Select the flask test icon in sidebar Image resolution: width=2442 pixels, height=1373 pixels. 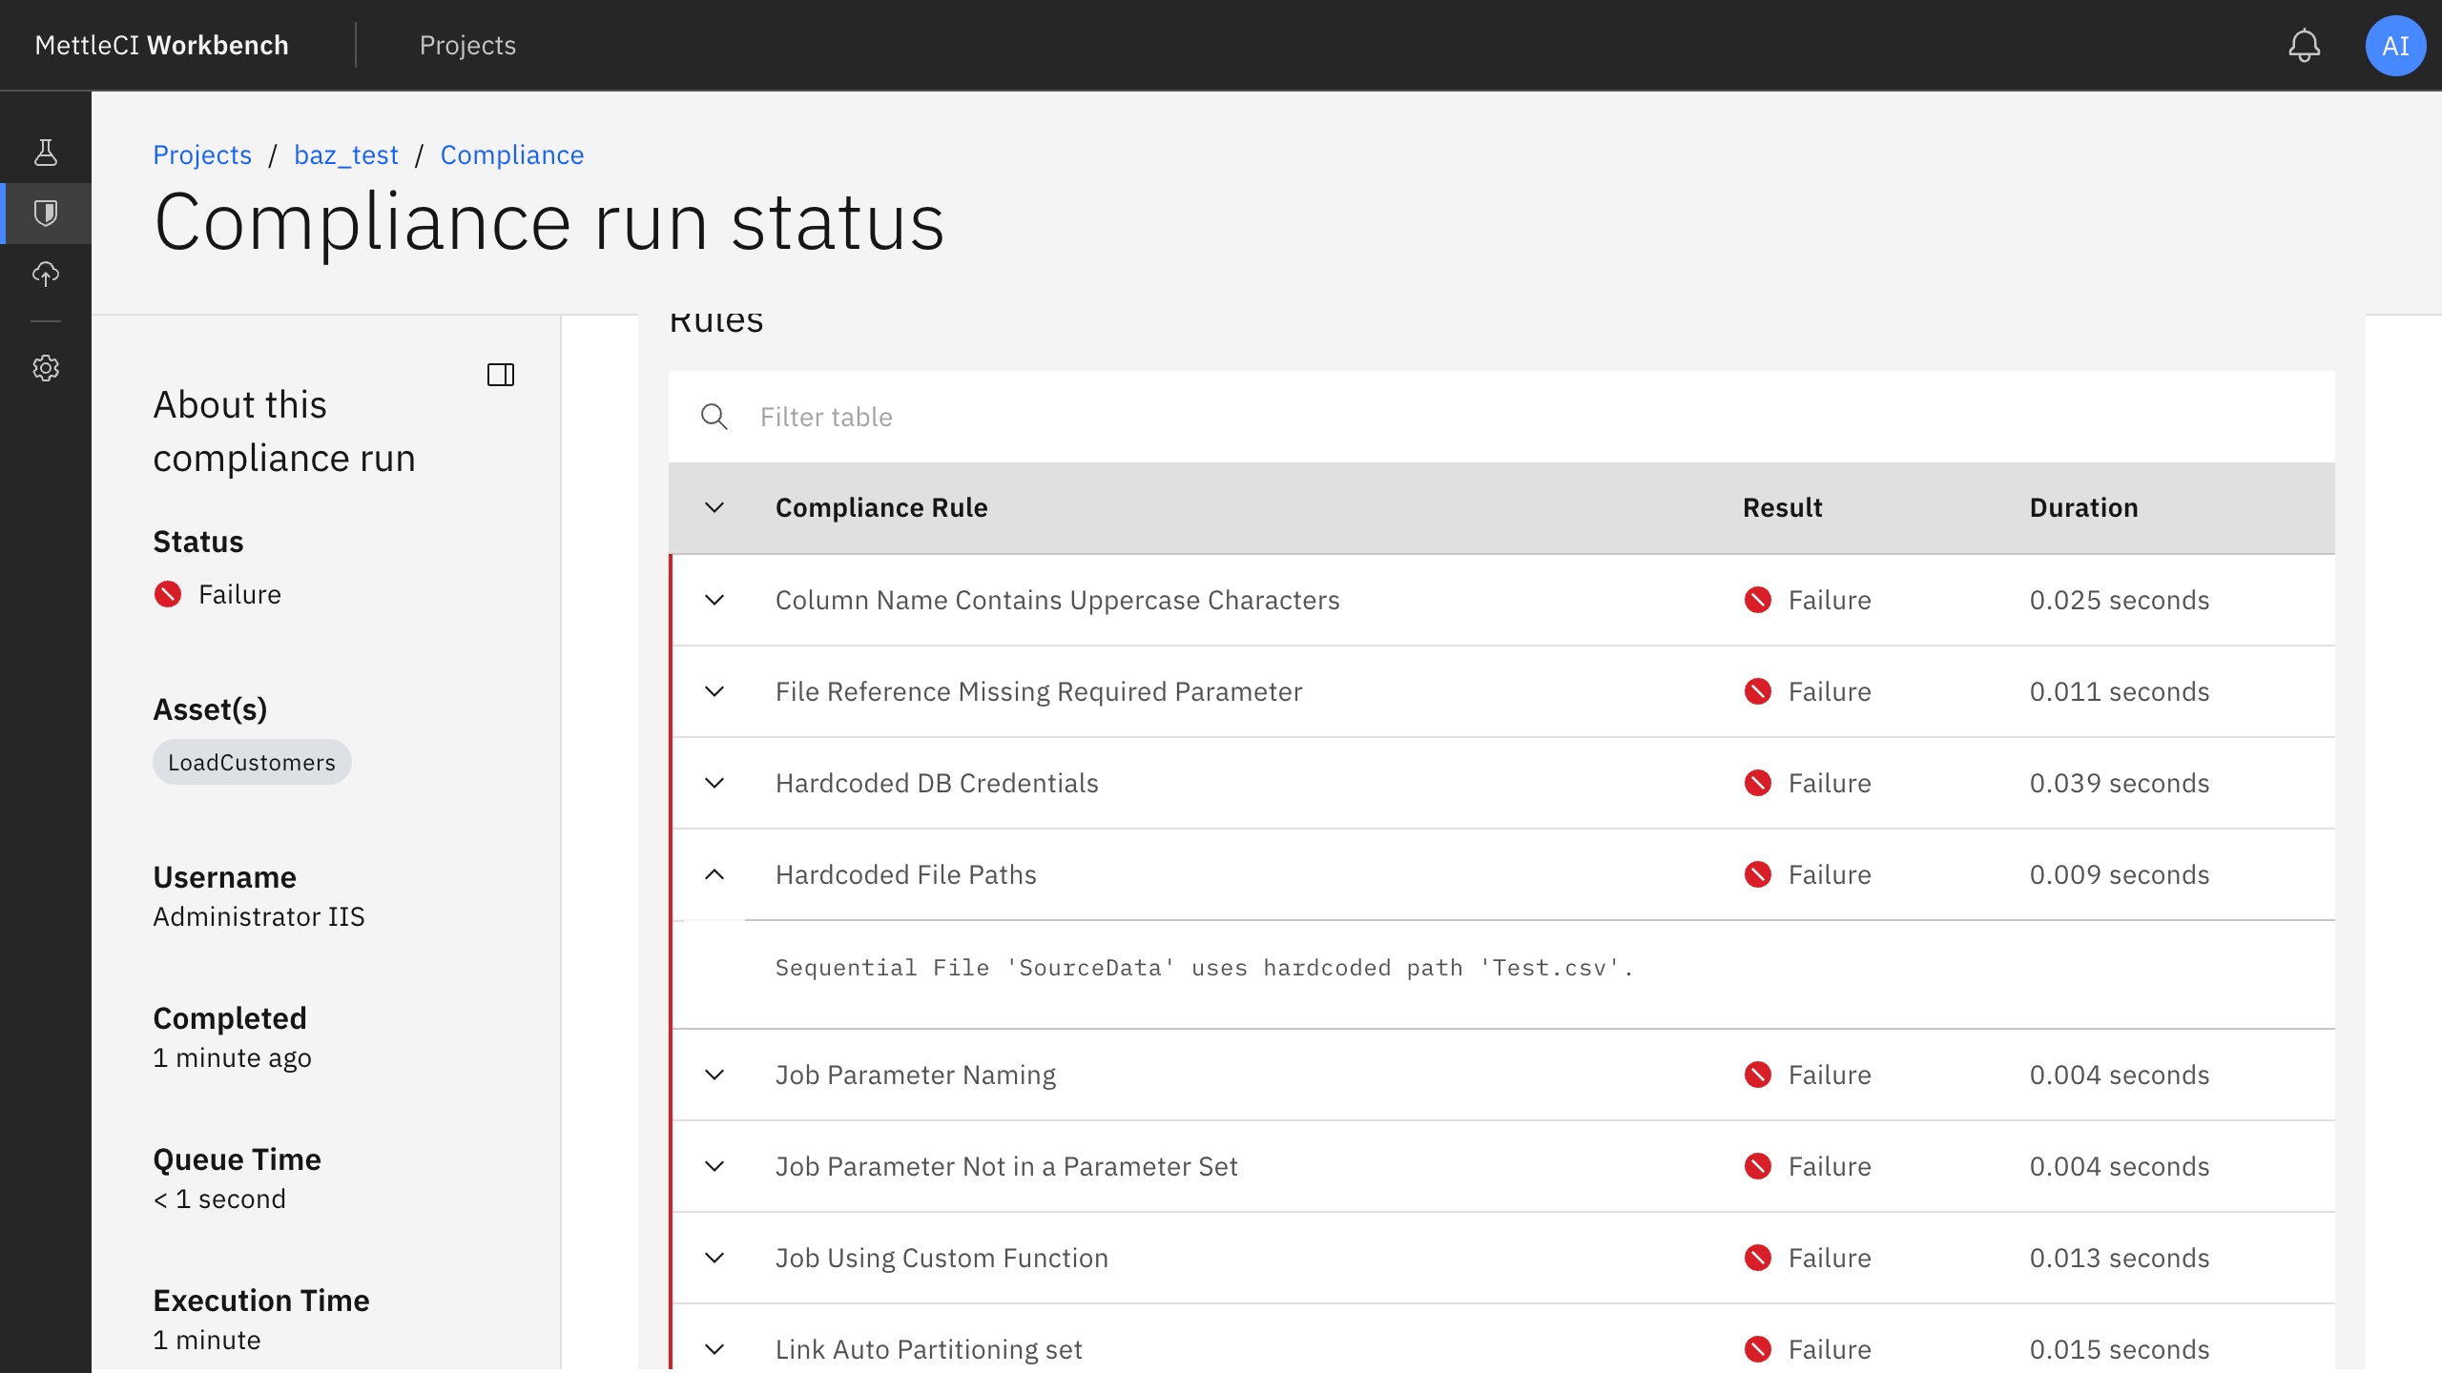click(x=46, y=151)
